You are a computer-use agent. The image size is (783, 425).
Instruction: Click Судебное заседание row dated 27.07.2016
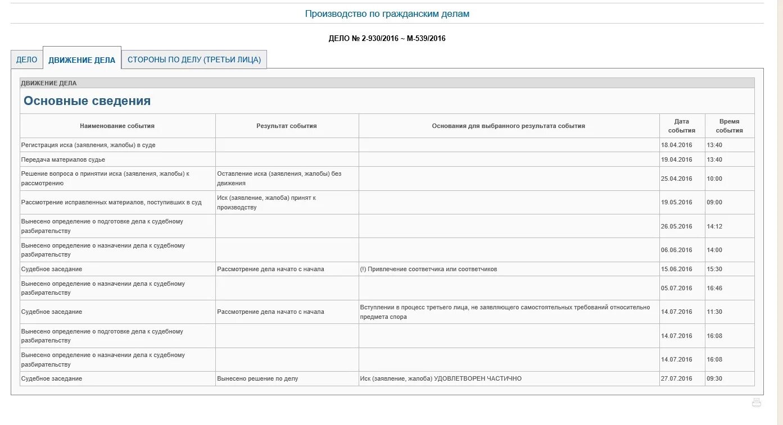387,378
